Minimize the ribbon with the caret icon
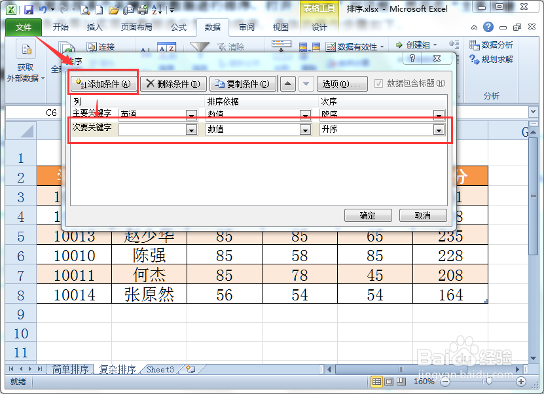This screenshot has height=394, width=544. coord(474,27)
